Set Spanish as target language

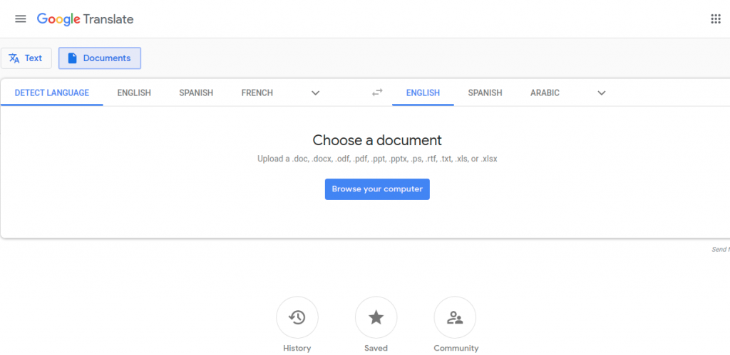tap(485, 93)
